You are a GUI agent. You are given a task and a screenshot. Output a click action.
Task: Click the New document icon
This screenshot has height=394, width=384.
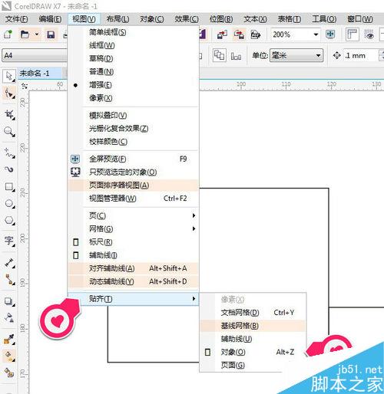click(8, 34)
